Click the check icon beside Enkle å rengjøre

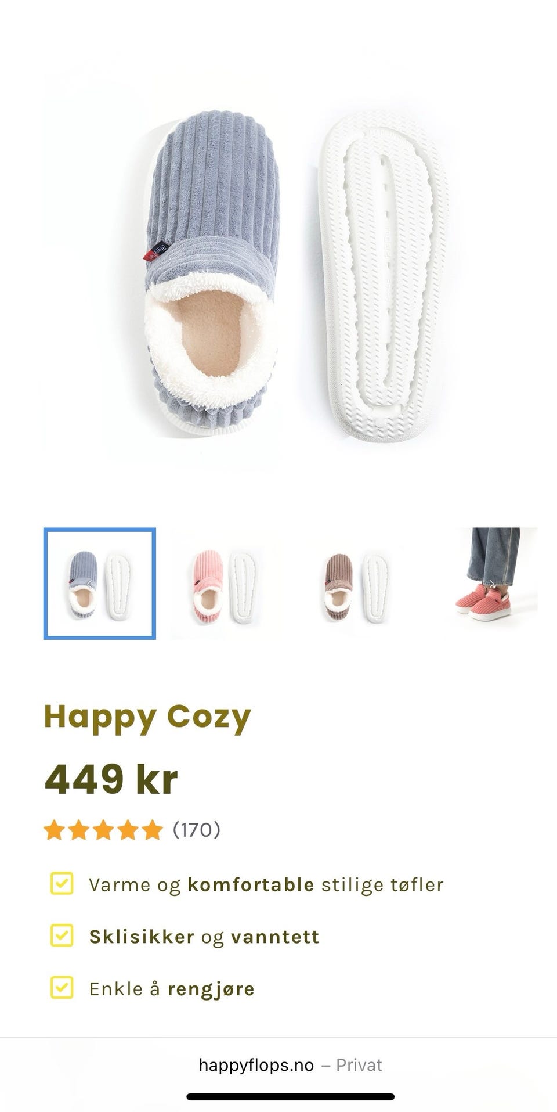(x=62, y=988)
